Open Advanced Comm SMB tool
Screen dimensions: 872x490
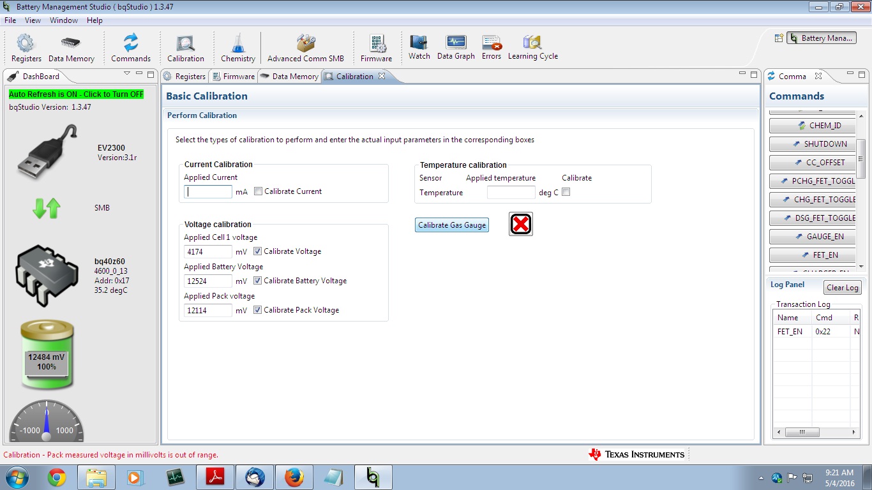pos(306,48)
